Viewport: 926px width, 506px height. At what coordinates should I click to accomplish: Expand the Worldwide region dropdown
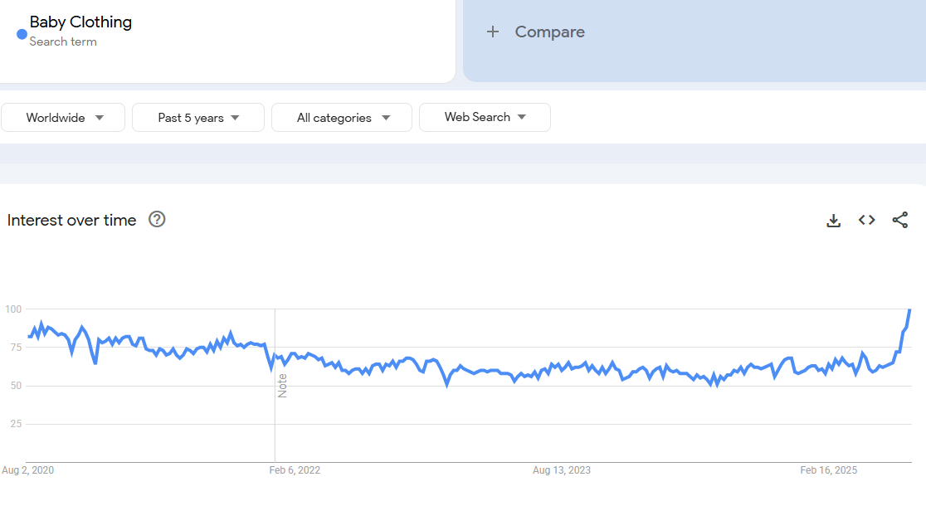(64, 118)
